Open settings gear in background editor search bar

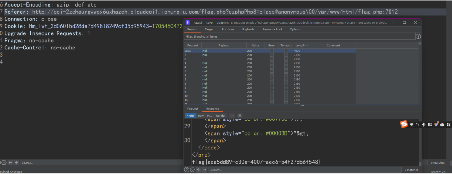click(x=4, y=162)
